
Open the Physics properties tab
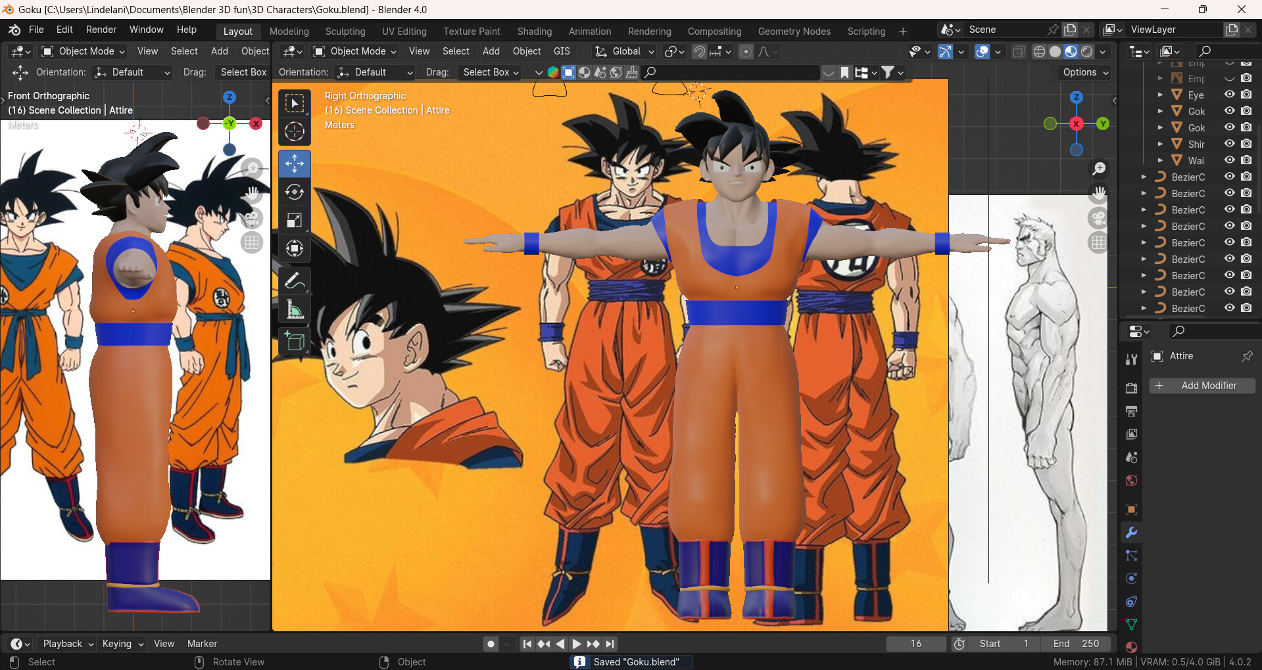tap(1131, 579)
